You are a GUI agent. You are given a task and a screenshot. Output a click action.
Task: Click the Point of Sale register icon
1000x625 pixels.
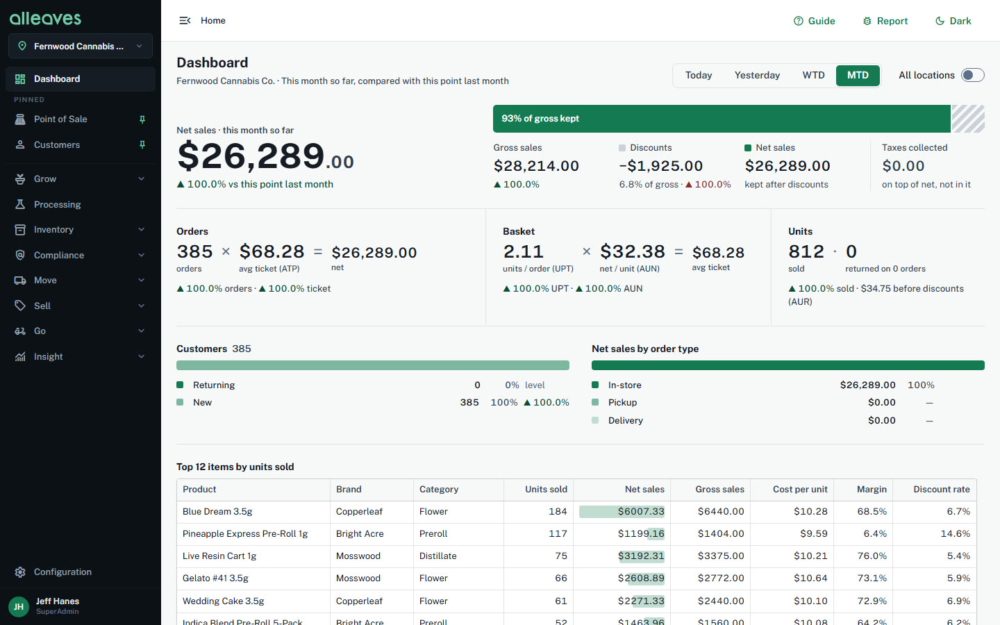point(20,119)
